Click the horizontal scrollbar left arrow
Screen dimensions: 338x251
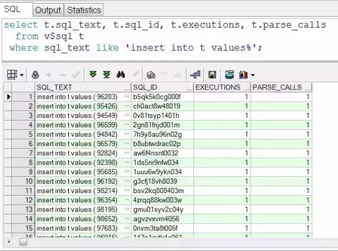click(x=8, y=242)
